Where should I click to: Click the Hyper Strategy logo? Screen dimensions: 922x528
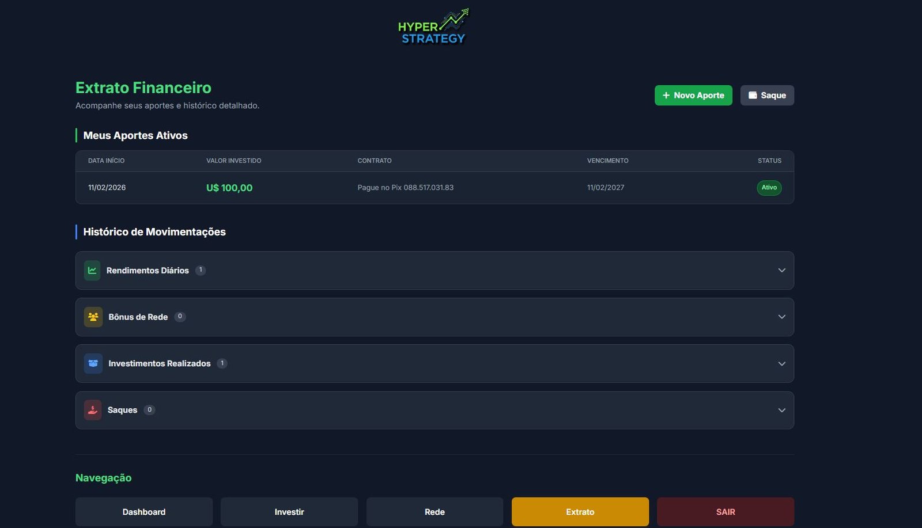point(433,27)
